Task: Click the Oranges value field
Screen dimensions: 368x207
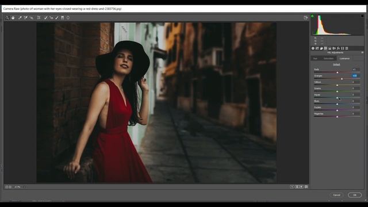Action: click(355, 76)
